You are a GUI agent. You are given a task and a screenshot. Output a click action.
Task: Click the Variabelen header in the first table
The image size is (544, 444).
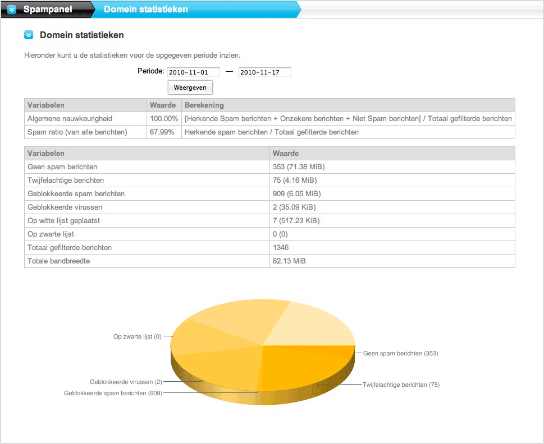46,105
